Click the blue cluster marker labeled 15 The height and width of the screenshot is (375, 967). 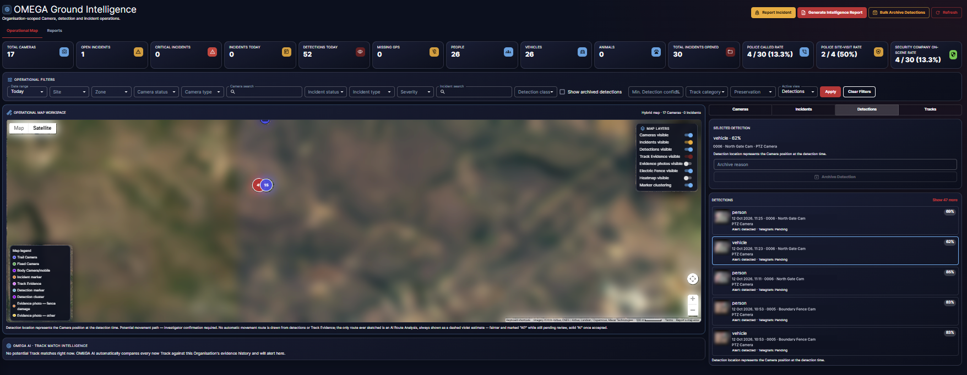click(266, 185)
